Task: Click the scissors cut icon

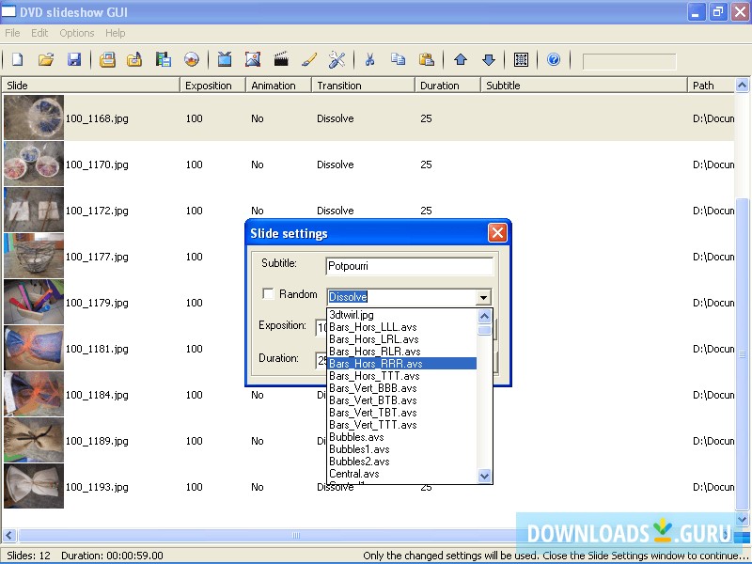Action: click(369, 60)
